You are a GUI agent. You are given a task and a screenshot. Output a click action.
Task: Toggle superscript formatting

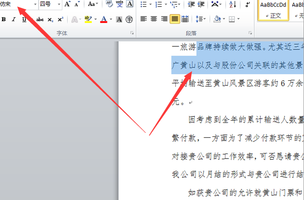[60, 19]
